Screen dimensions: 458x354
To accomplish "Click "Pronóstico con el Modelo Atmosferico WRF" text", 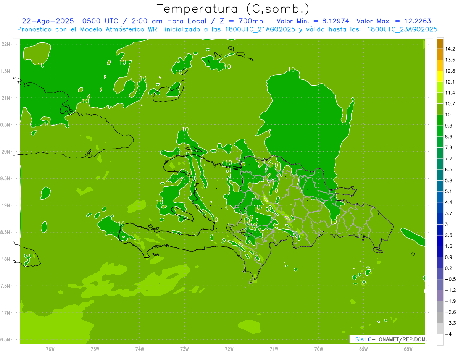I will 90,29.
